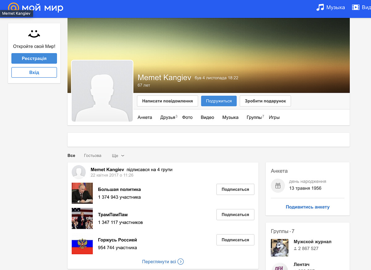
Task: Open the Большая политика group avatar
Action: [82, 194]
